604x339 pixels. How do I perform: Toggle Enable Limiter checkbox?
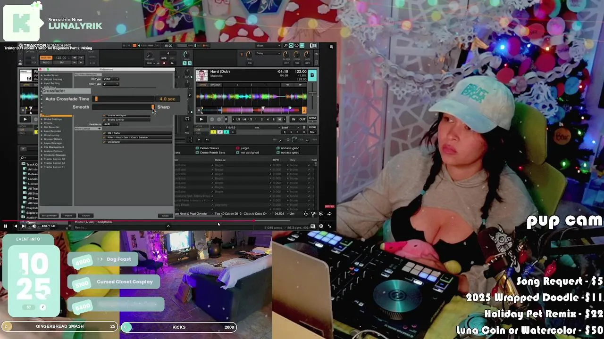coord(104,120)
